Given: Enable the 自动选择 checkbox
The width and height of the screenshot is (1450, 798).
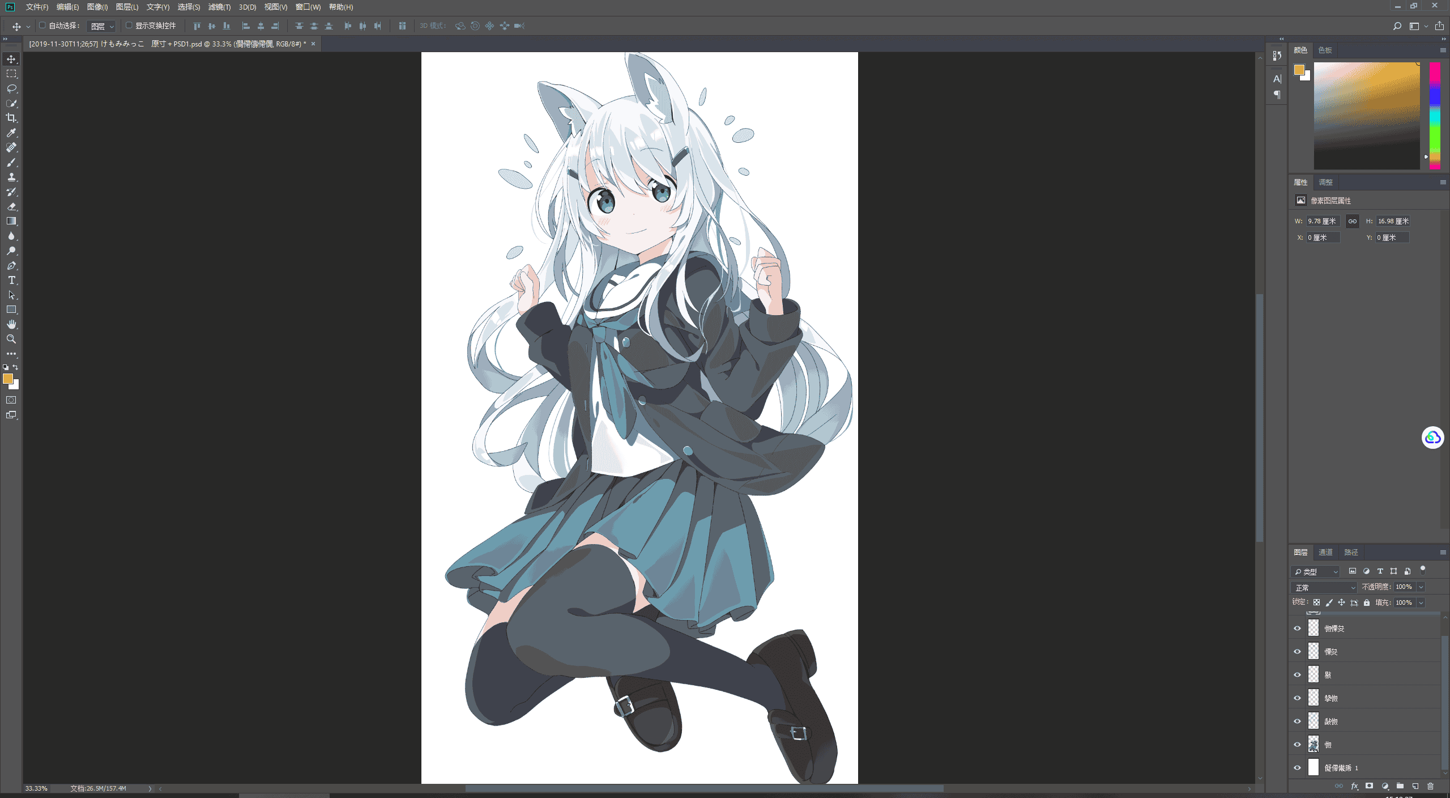Looking at the screenshot, I should (42, 26).
